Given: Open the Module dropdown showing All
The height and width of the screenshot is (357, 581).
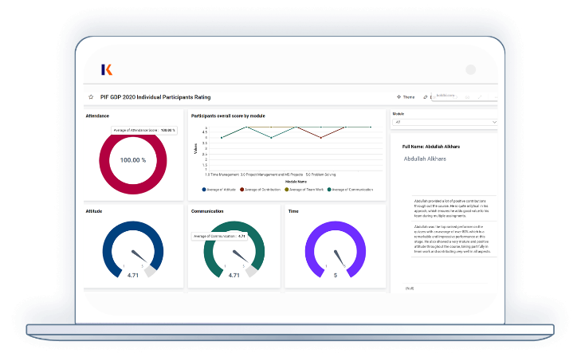Looking at the screenshot, I should (445, 122).
